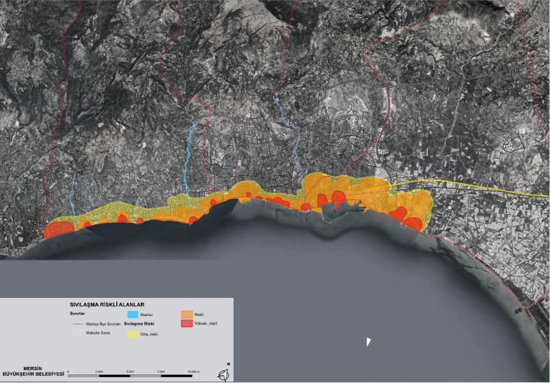Click the 10.000 m label on the scale bar
The width and height of the screenshot is (550, 383).
[192, 371]
